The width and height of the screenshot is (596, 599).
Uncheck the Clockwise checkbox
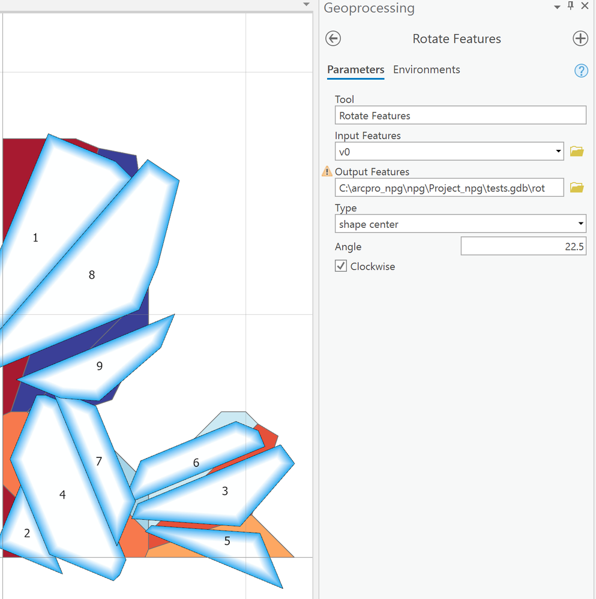pyautogui.click(x=340, y=266)
